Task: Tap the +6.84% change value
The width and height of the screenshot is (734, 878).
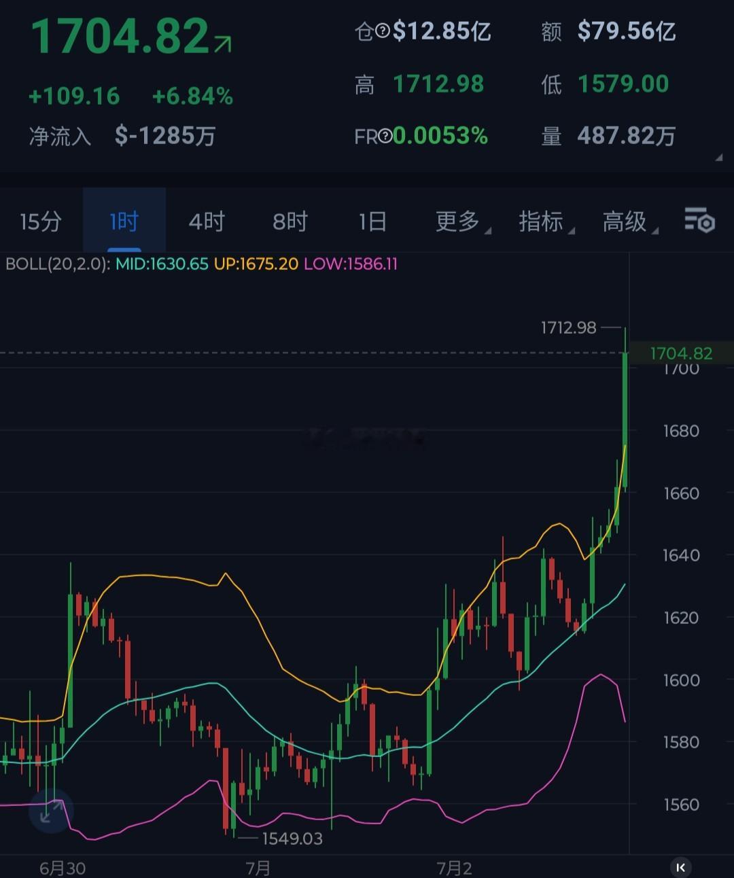Action: point(192,96)
